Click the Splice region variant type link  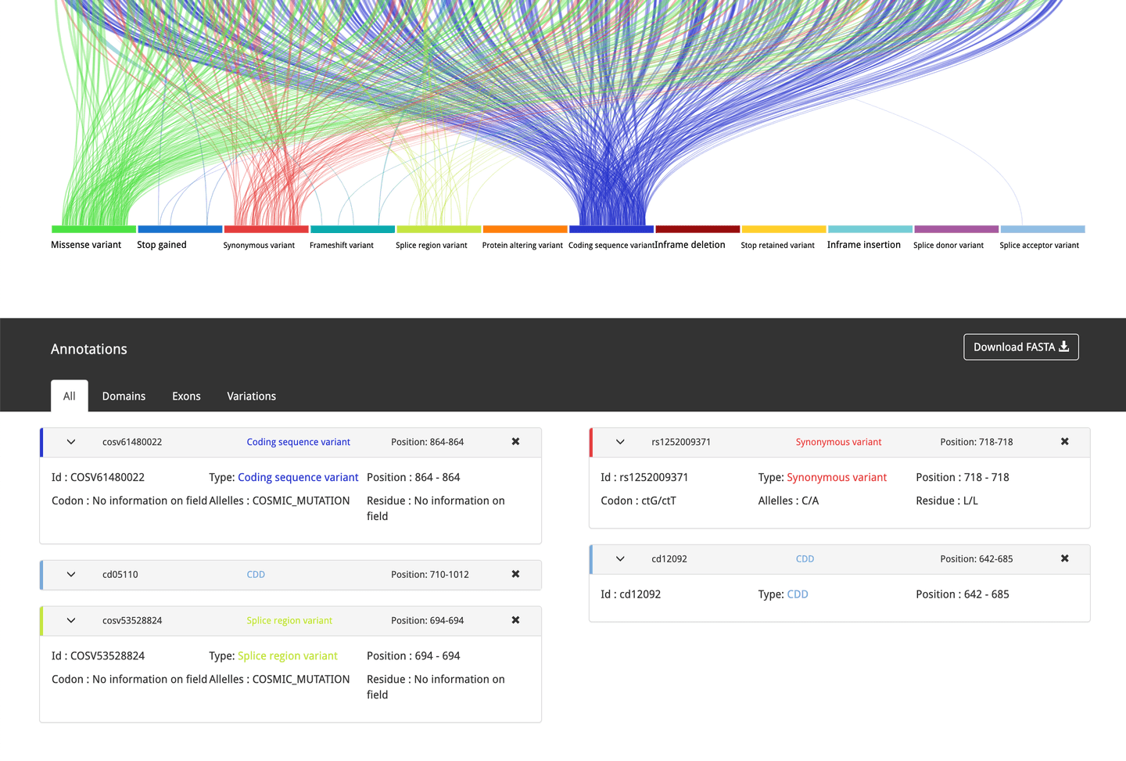(x=288, y=656)
